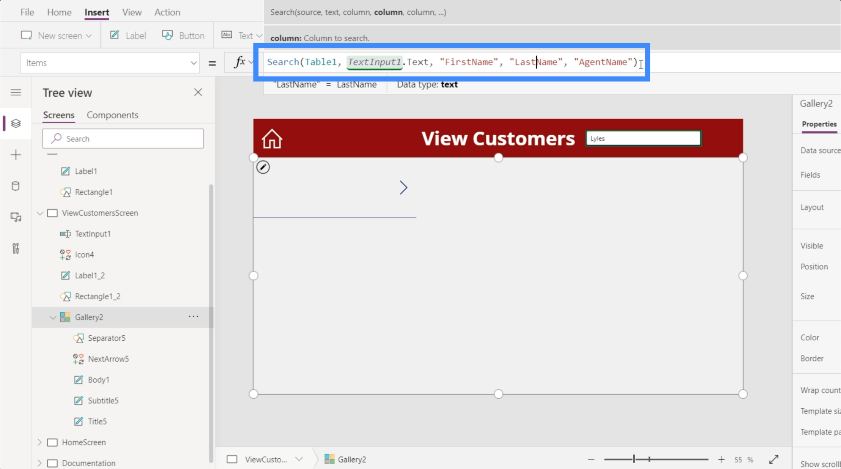This screenshot has height=469, width=841.
Task: Open the Gallery2 more options ellipsis
Action: click(194, 316)
